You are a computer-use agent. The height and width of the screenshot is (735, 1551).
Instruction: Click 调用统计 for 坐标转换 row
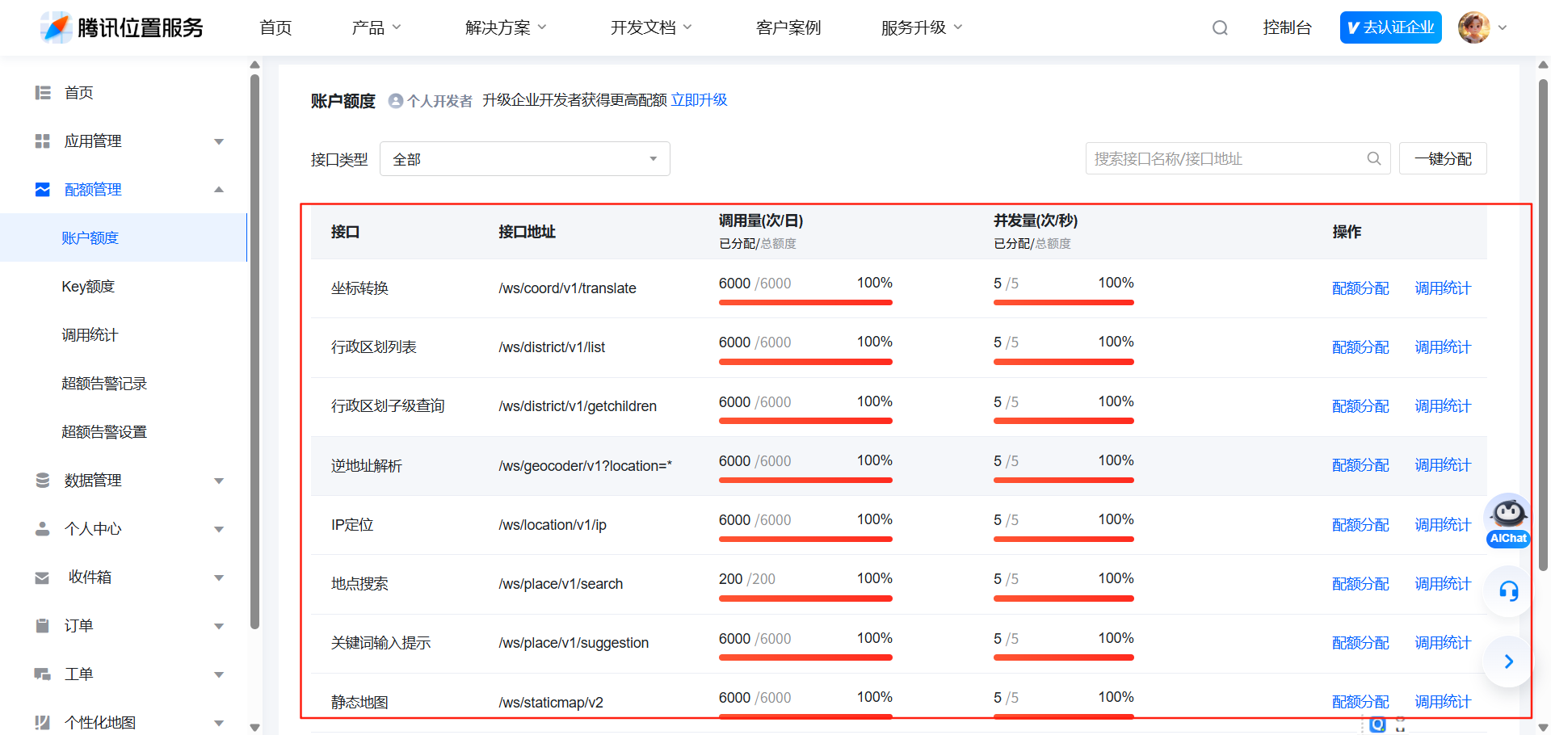click(x=1443, y=288)
